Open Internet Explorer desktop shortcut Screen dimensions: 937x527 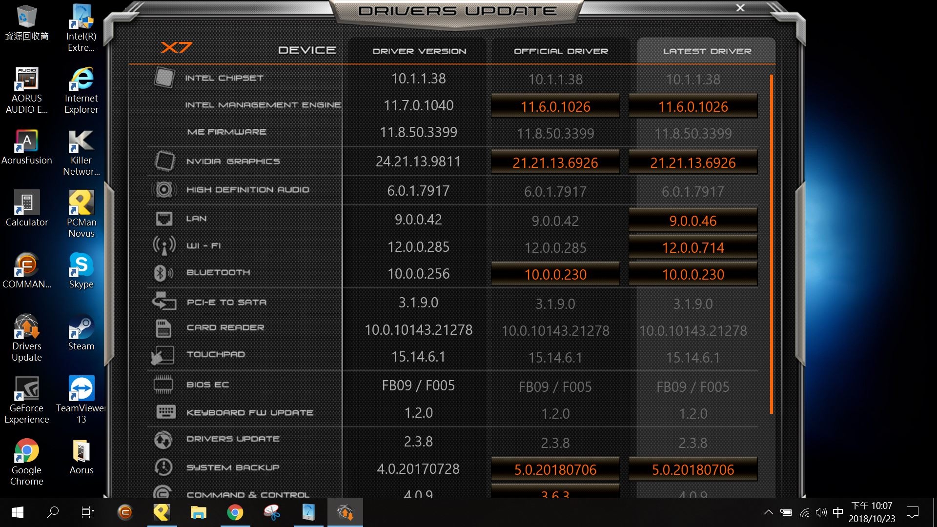coord(81,90)
